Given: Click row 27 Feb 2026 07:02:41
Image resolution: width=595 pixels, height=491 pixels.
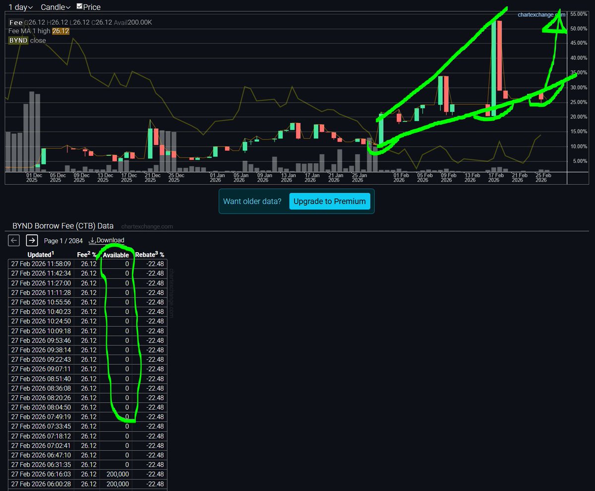Looking at the screenshot, I should tap(88, 445).
